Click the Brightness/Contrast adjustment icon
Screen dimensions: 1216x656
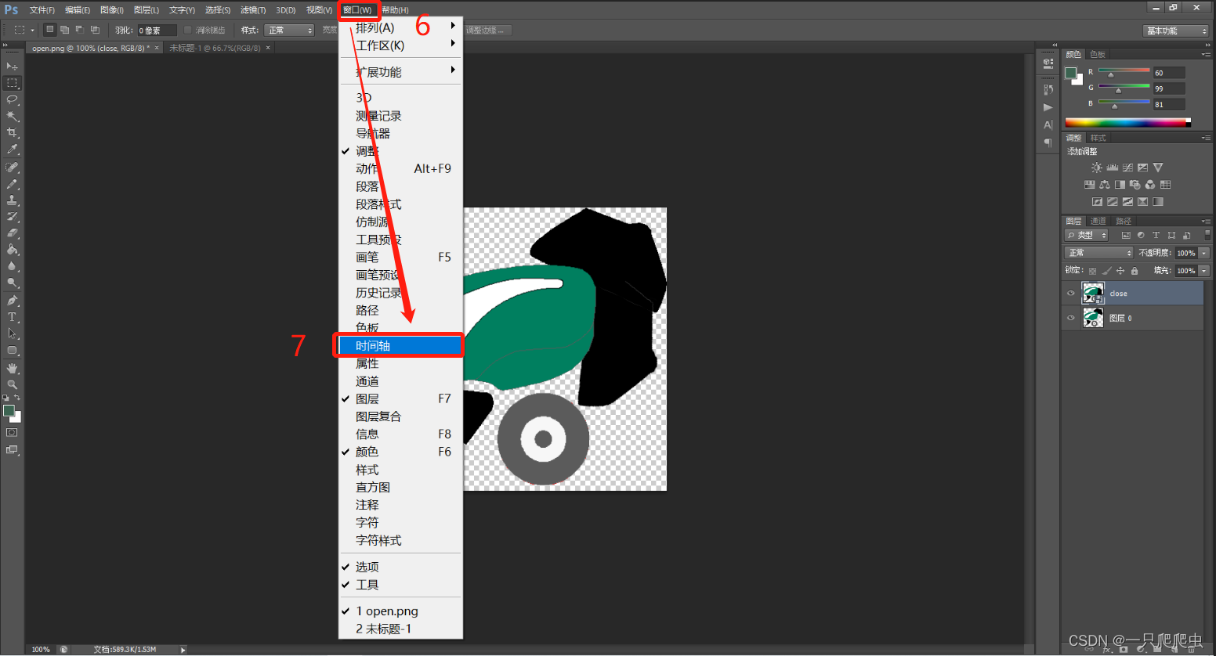[1096, 168]
